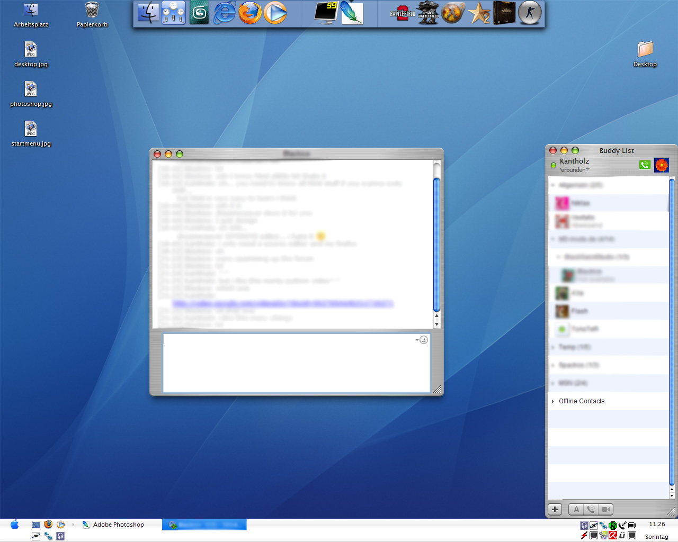The height and width of the screenshot is (542, 678).
Task: Launch Counter-Strike from the dock
Action: [x=530, y=13]
